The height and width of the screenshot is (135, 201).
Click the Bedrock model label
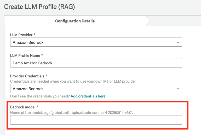tap(23, 107)
